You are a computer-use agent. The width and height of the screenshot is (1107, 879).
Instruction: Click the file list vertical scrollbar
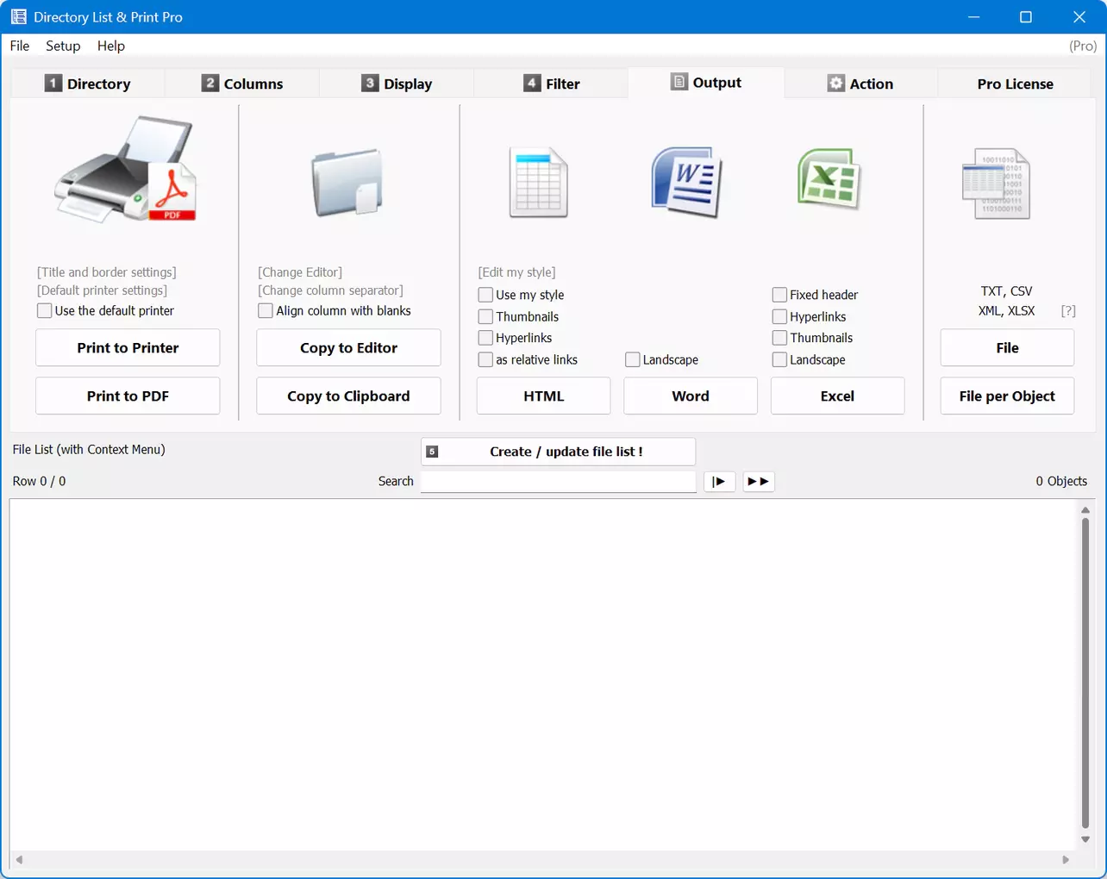[x=1085, y=672]
